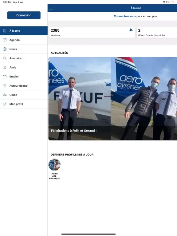Click the ACTUALITÉS section heading
The image size is (177, 236).
(x=59, y=53)
